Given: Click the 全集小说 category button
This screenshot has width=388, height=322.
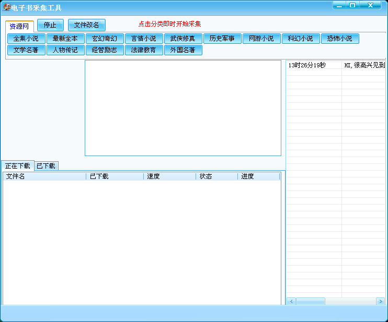Looking at the screenshot, I should 26,39.
